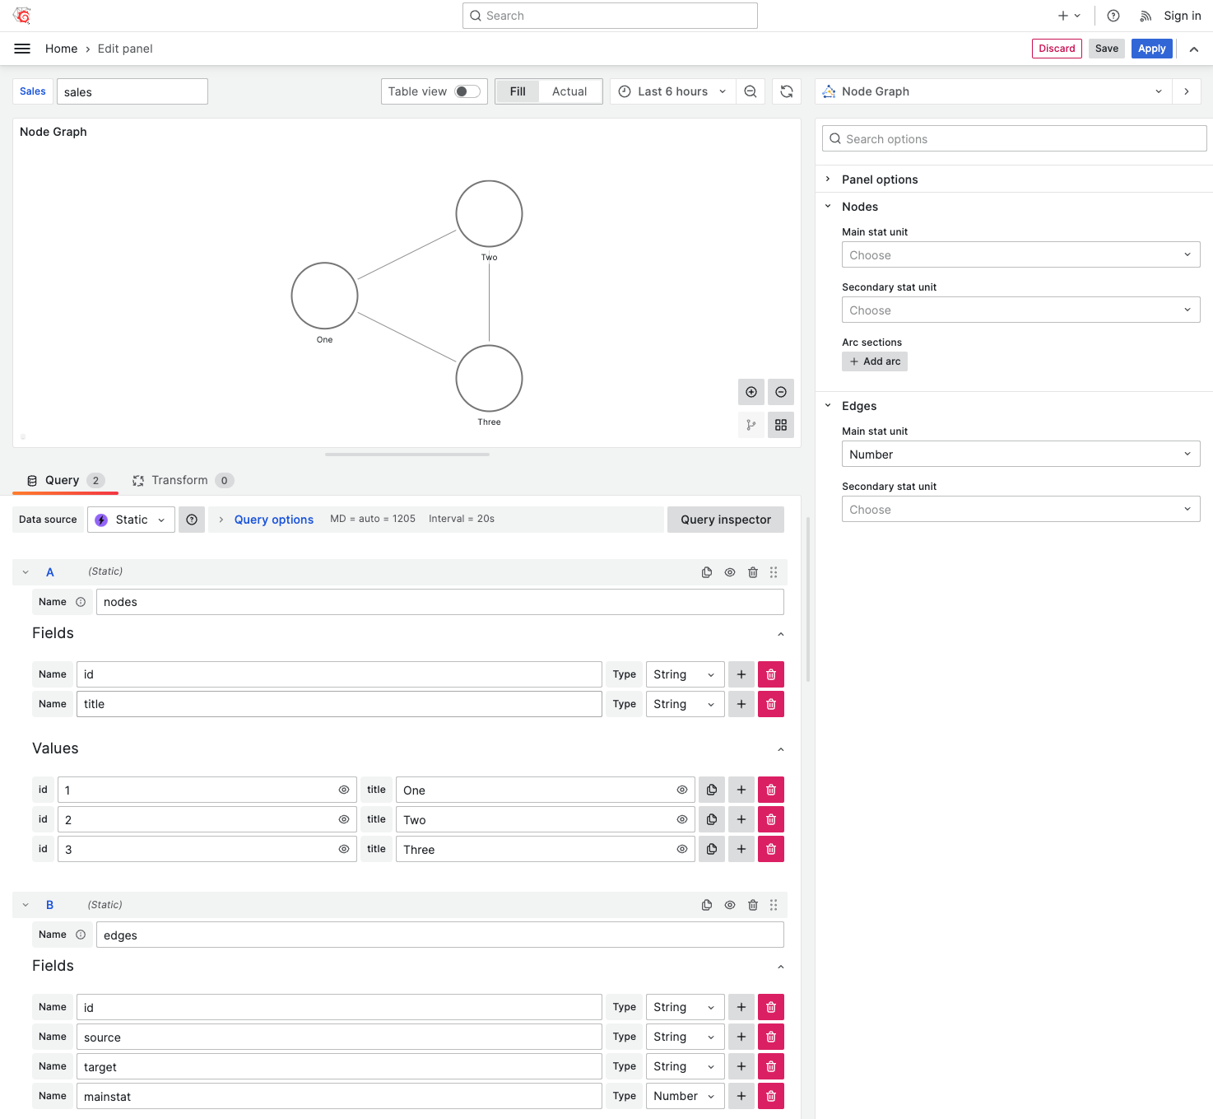Screen dimensions: 1213x1119
Task: Duplicate query A using the copy icon
Action: point(706,571)
